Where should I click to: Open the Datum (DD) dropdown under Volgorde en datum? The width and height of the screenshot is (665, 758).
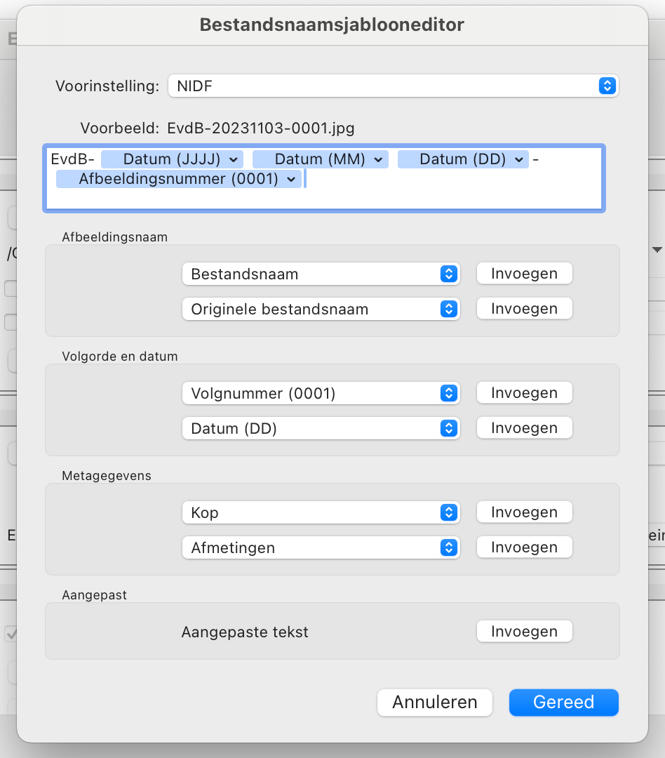[x=321, y=428]
